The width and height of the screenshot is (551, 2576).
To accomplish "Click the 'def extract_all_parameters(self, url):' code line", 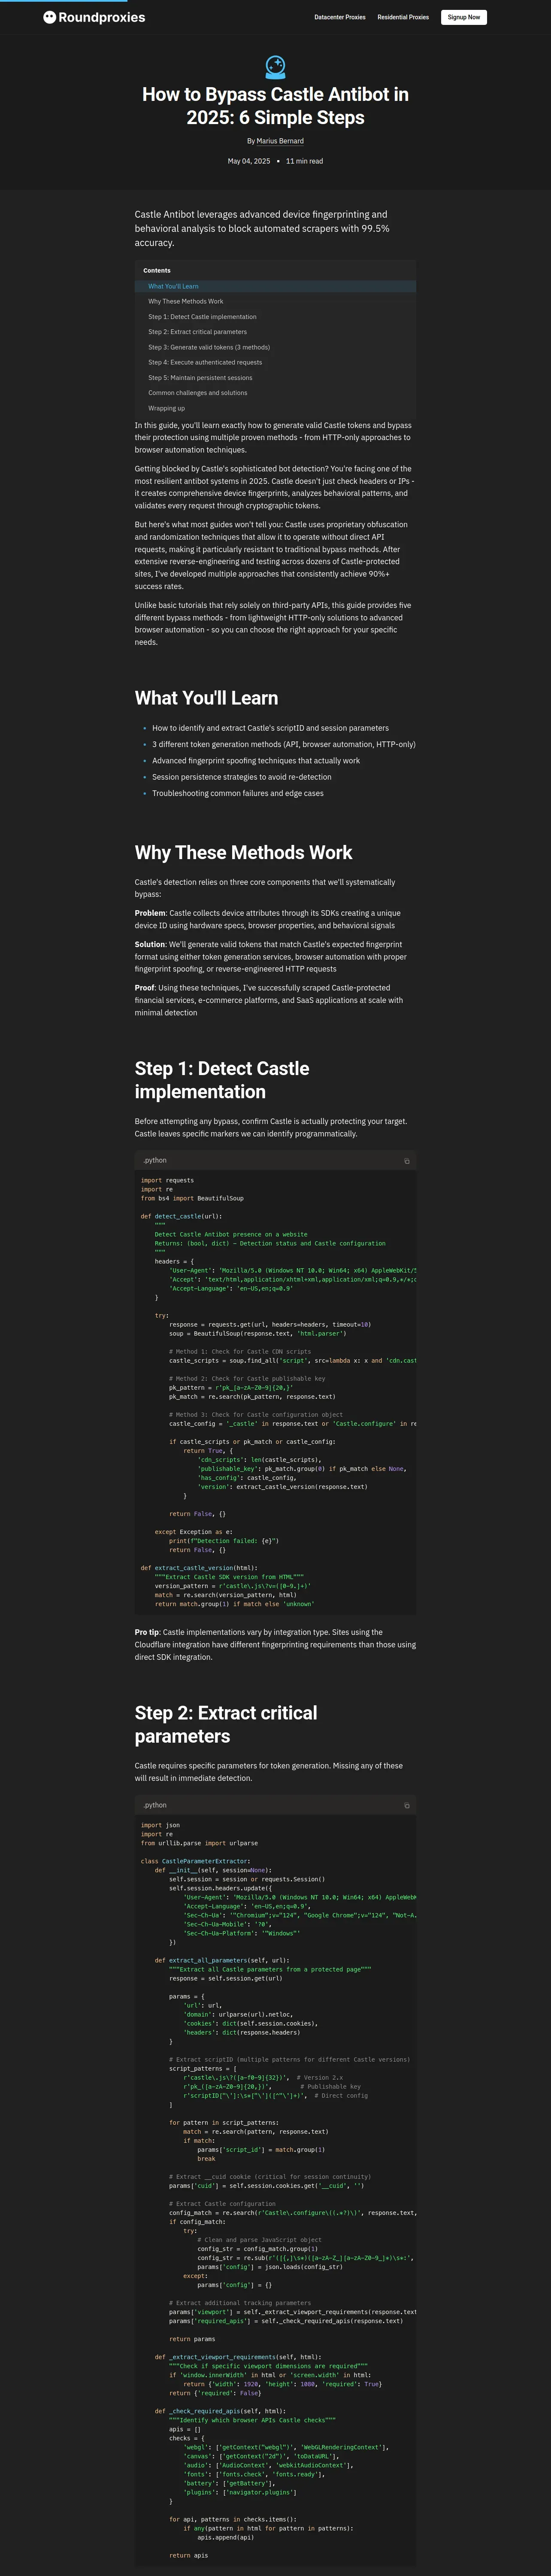I will [221, 1960].
